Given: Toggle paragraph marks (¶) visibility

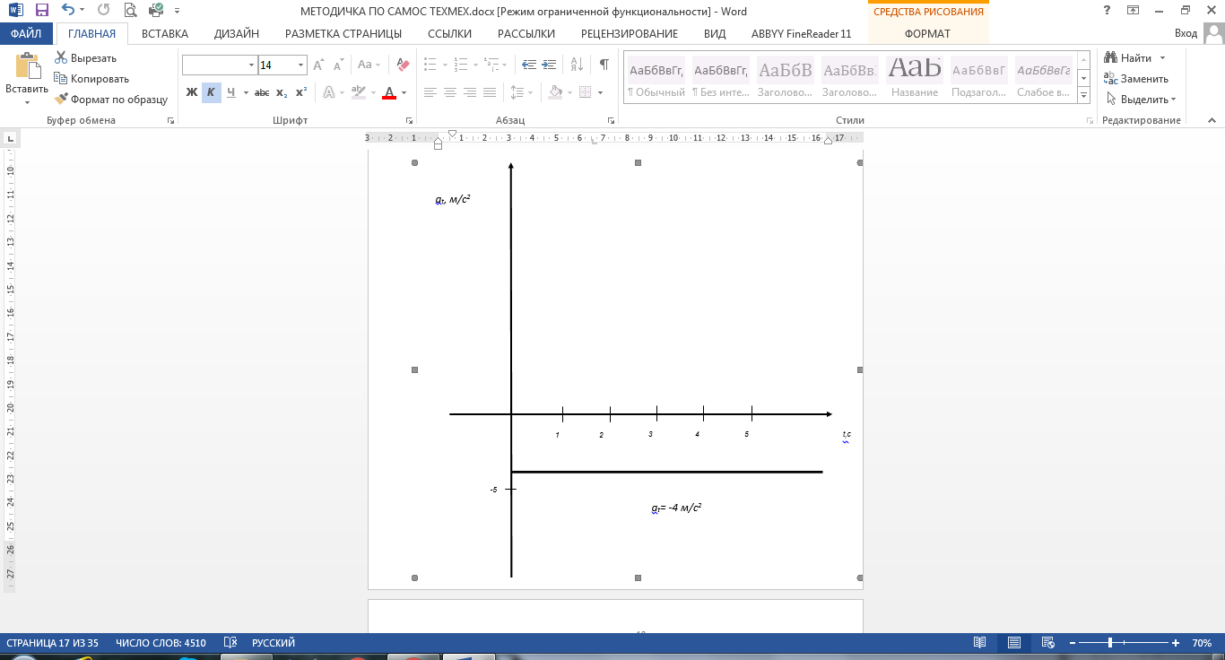Looking at the screenshot, I should click(604, 65).
